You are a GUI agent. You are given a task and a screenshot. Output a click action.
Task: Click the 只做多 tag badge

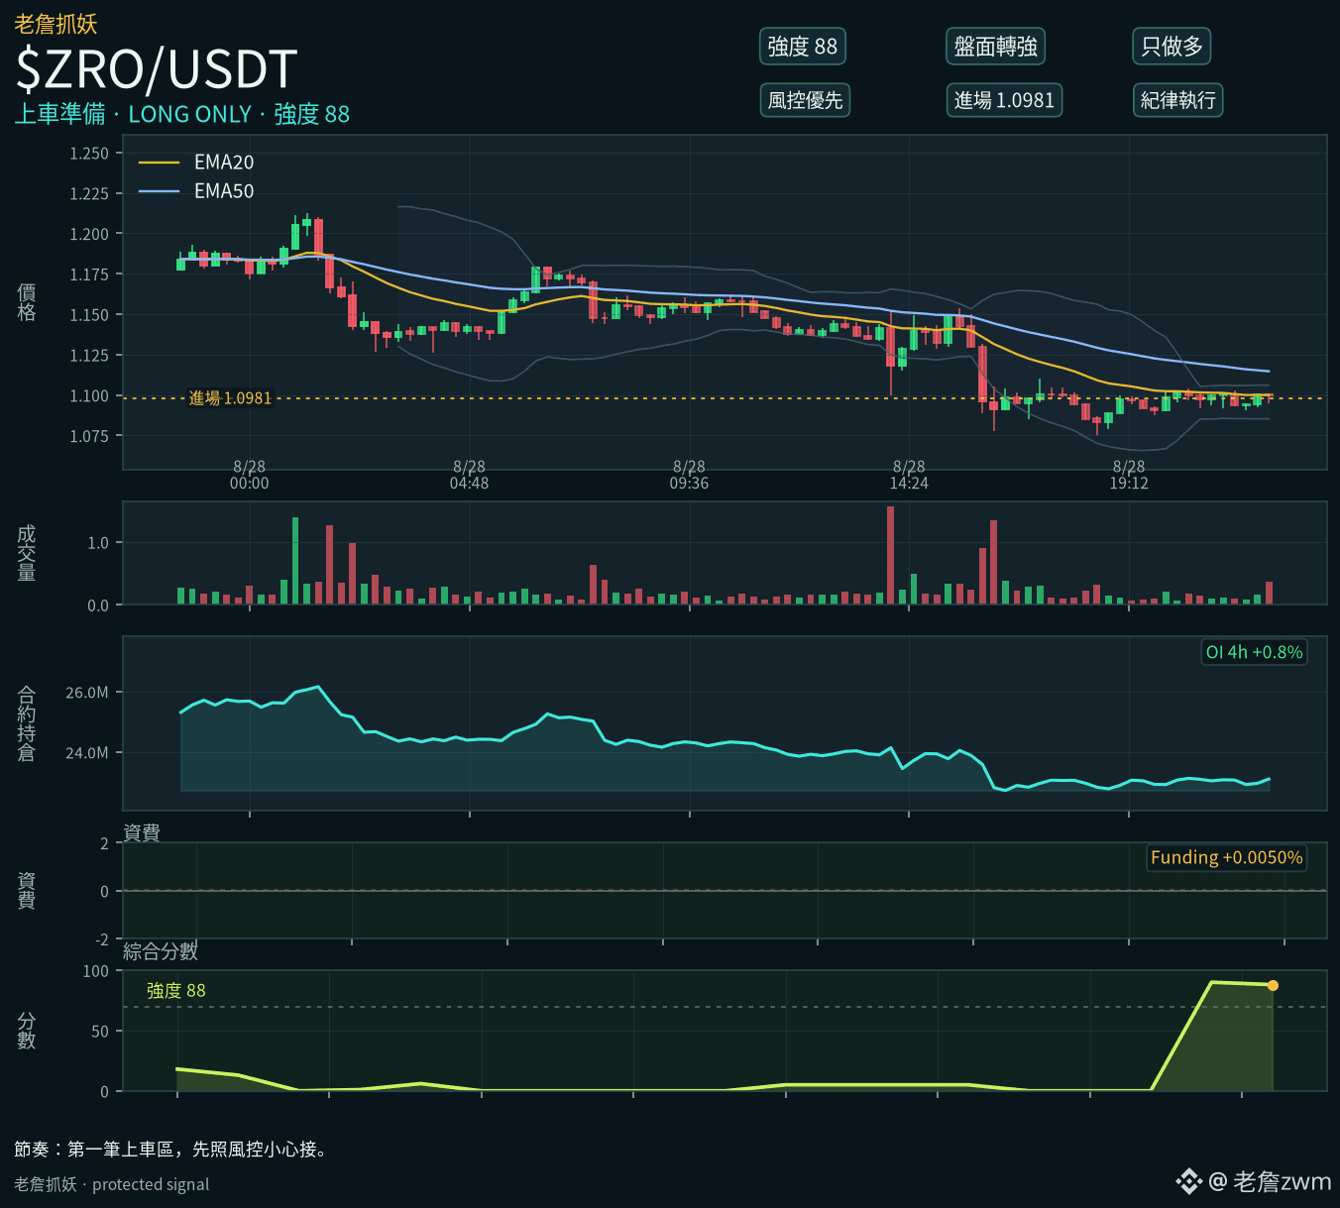click(x=1172, y=47)
